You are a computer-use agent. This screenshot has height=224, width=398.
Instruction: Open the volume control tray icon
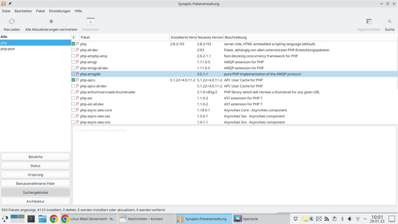coord(350,219)
